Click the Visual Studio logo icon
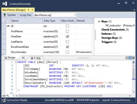Viewport: 137px width, 104px height. point(5,4)
